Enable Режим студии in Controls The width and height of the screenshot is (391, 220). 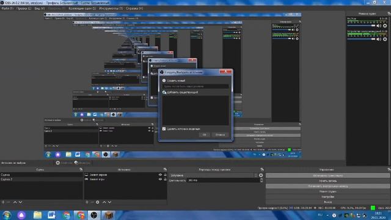327,191
